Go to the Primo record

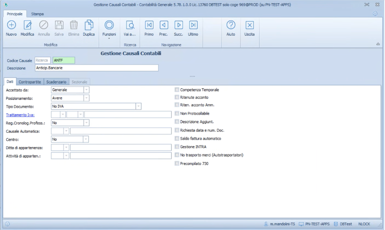point(149,25)
